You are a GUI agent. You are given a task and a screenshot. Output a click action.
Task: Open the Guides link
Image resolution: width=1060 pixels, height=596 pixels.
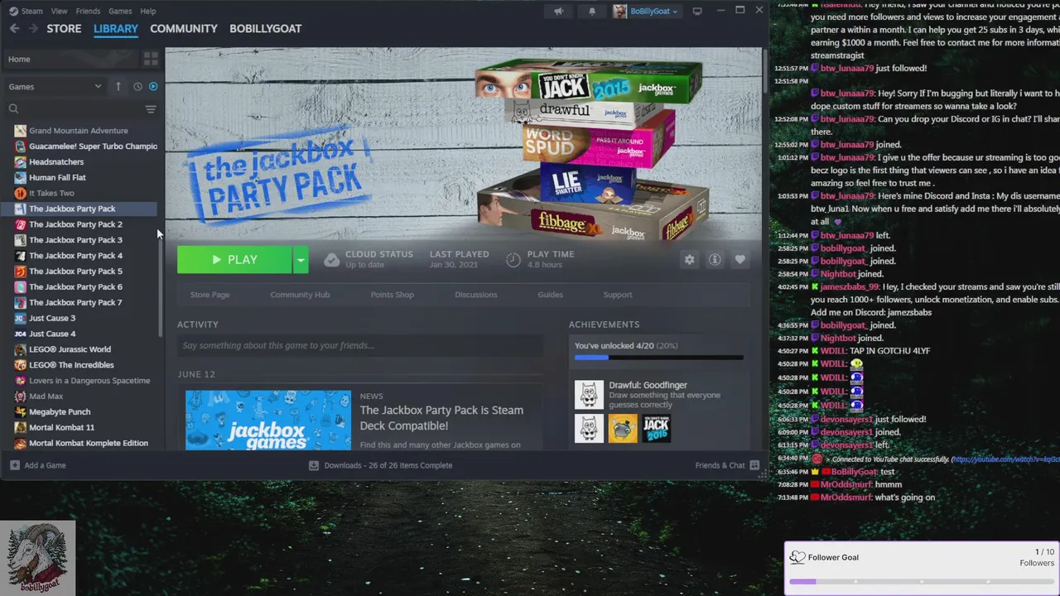pyautogui.click(x=550, y=295)
